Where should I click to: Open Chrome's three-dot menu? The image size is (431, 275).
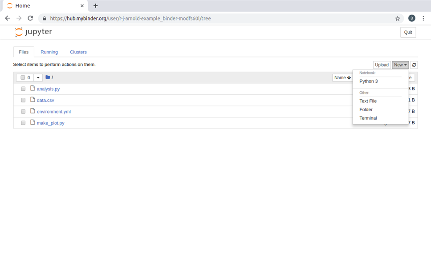tap(423, 18)
